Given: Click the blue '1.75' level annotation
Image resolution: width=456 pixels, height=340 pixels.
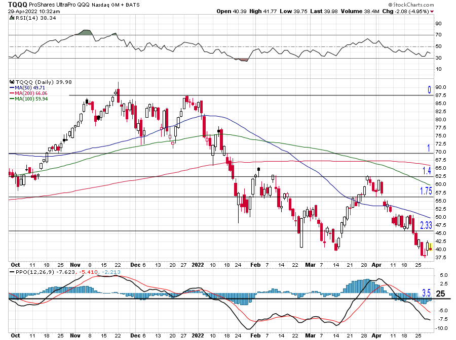Looking at the screenshot, I should tap(426, 191).
